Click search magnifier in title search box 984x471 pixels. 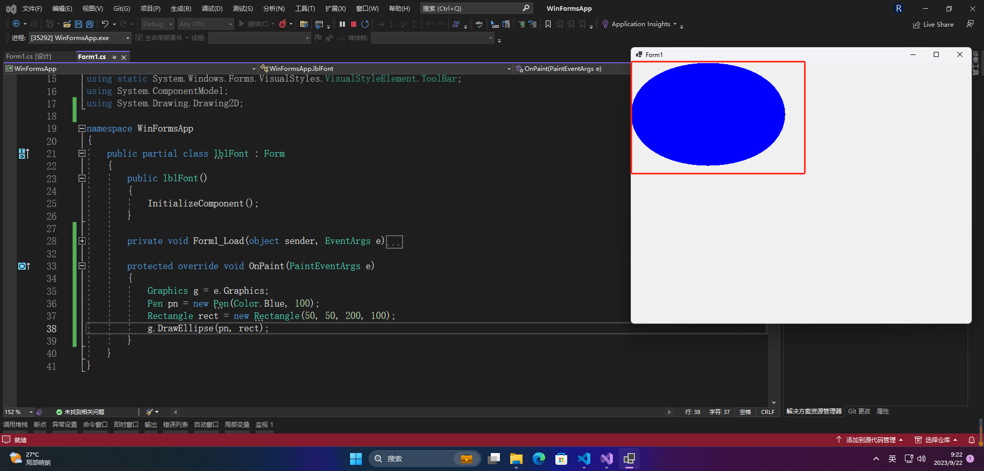point(526,8)
